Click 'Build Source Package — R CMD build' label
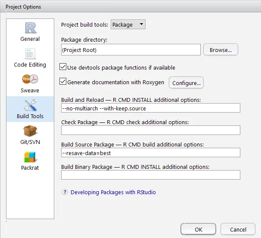This screenshot has height=238, width=261. (x=133, y=144)
